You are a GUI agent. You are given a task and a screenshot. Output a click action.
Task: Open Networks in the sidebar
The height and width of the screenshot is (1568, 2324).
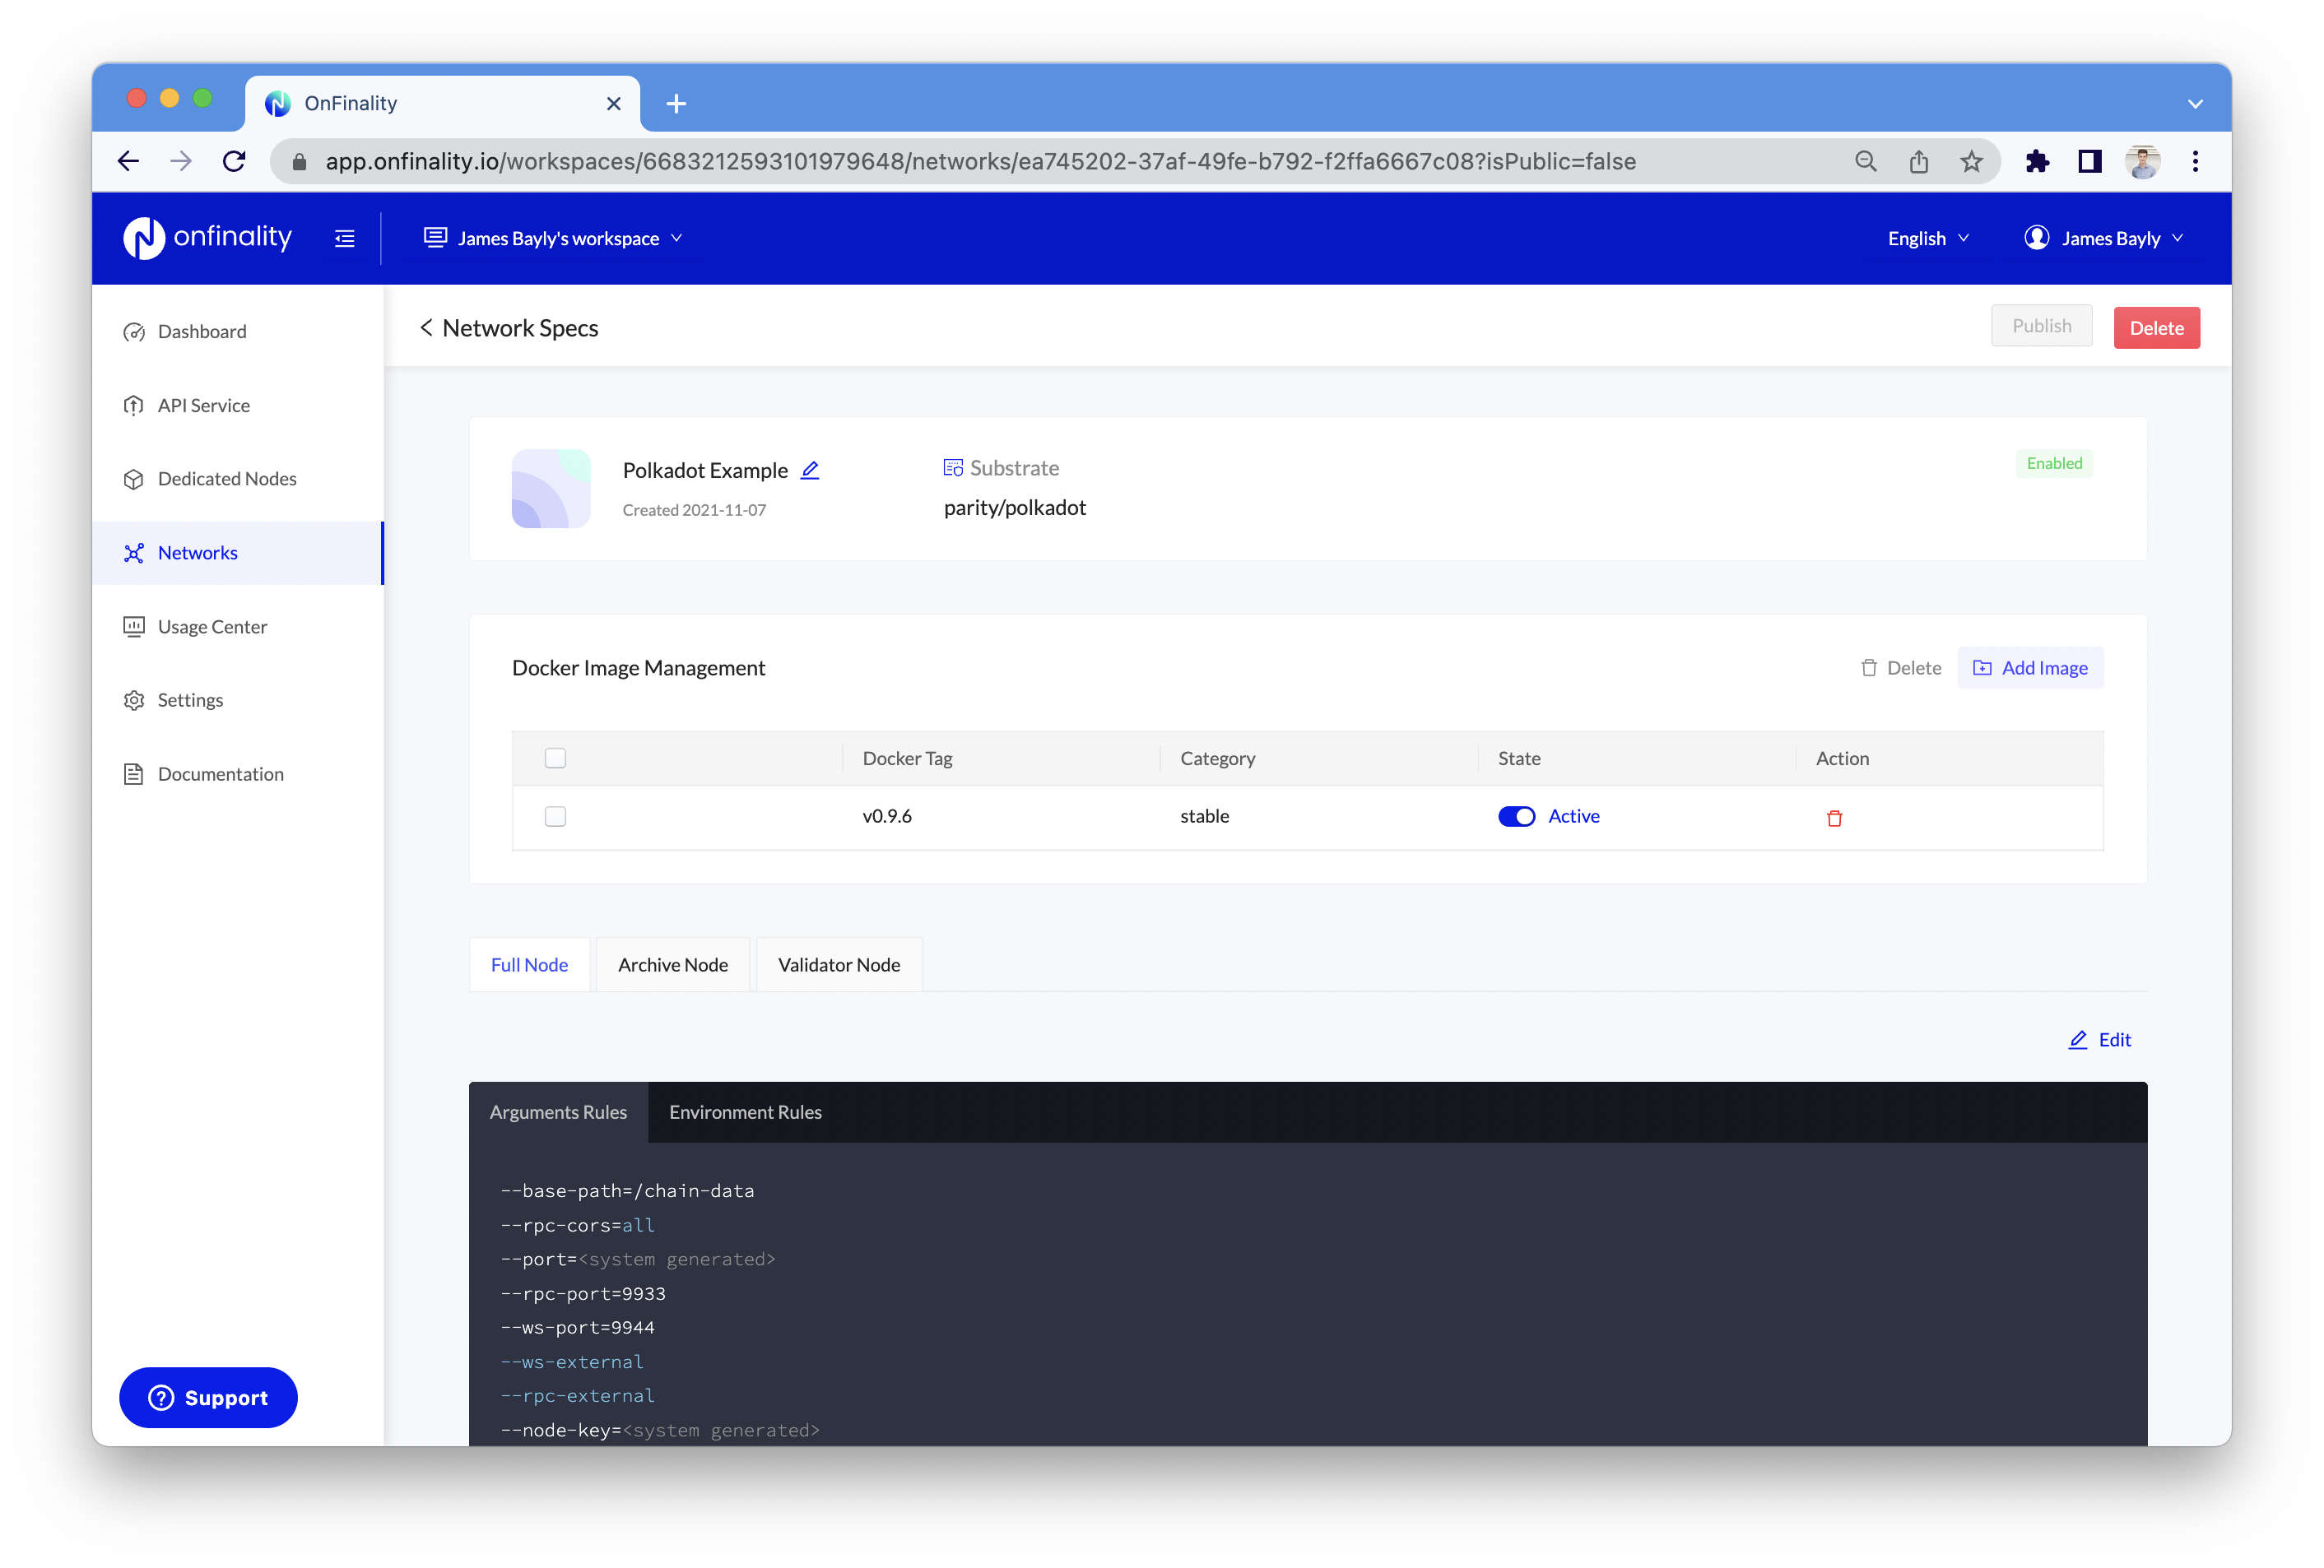click(198, 553)
